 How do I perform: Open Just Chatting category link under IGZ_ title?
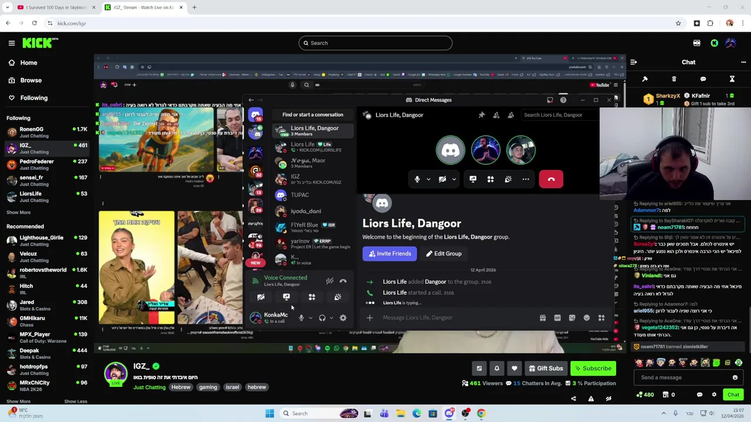click(149, 387)
